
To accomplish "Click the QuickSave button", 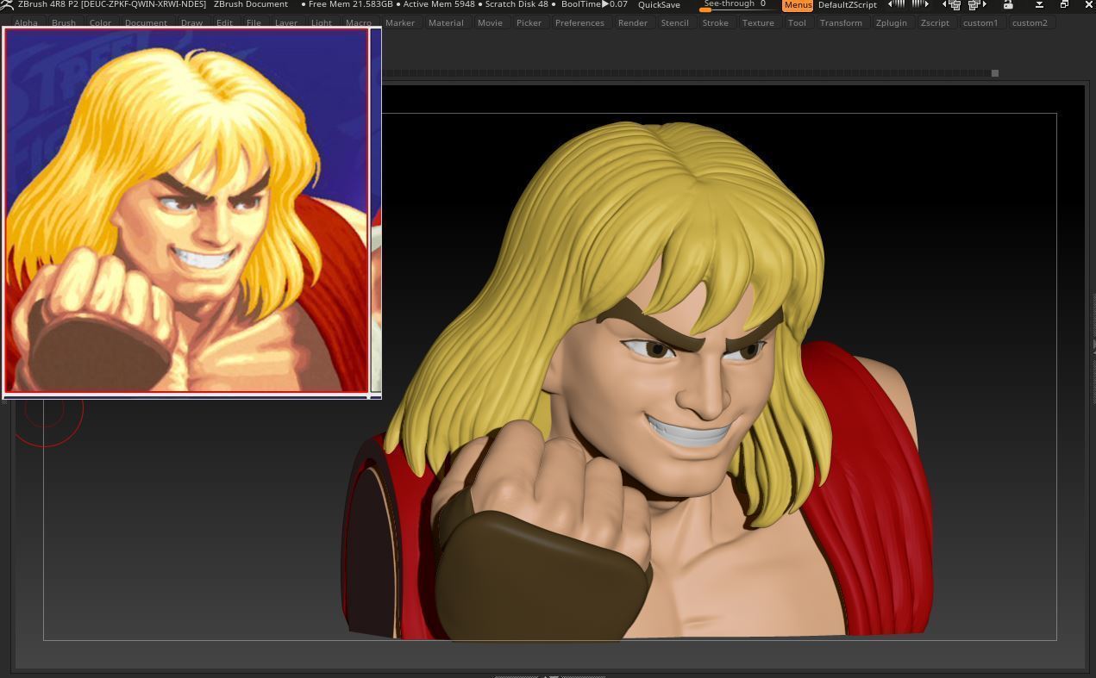I will 659,5.
